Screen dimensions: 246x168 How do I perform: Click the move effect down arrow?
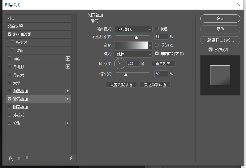coord(27,158)
